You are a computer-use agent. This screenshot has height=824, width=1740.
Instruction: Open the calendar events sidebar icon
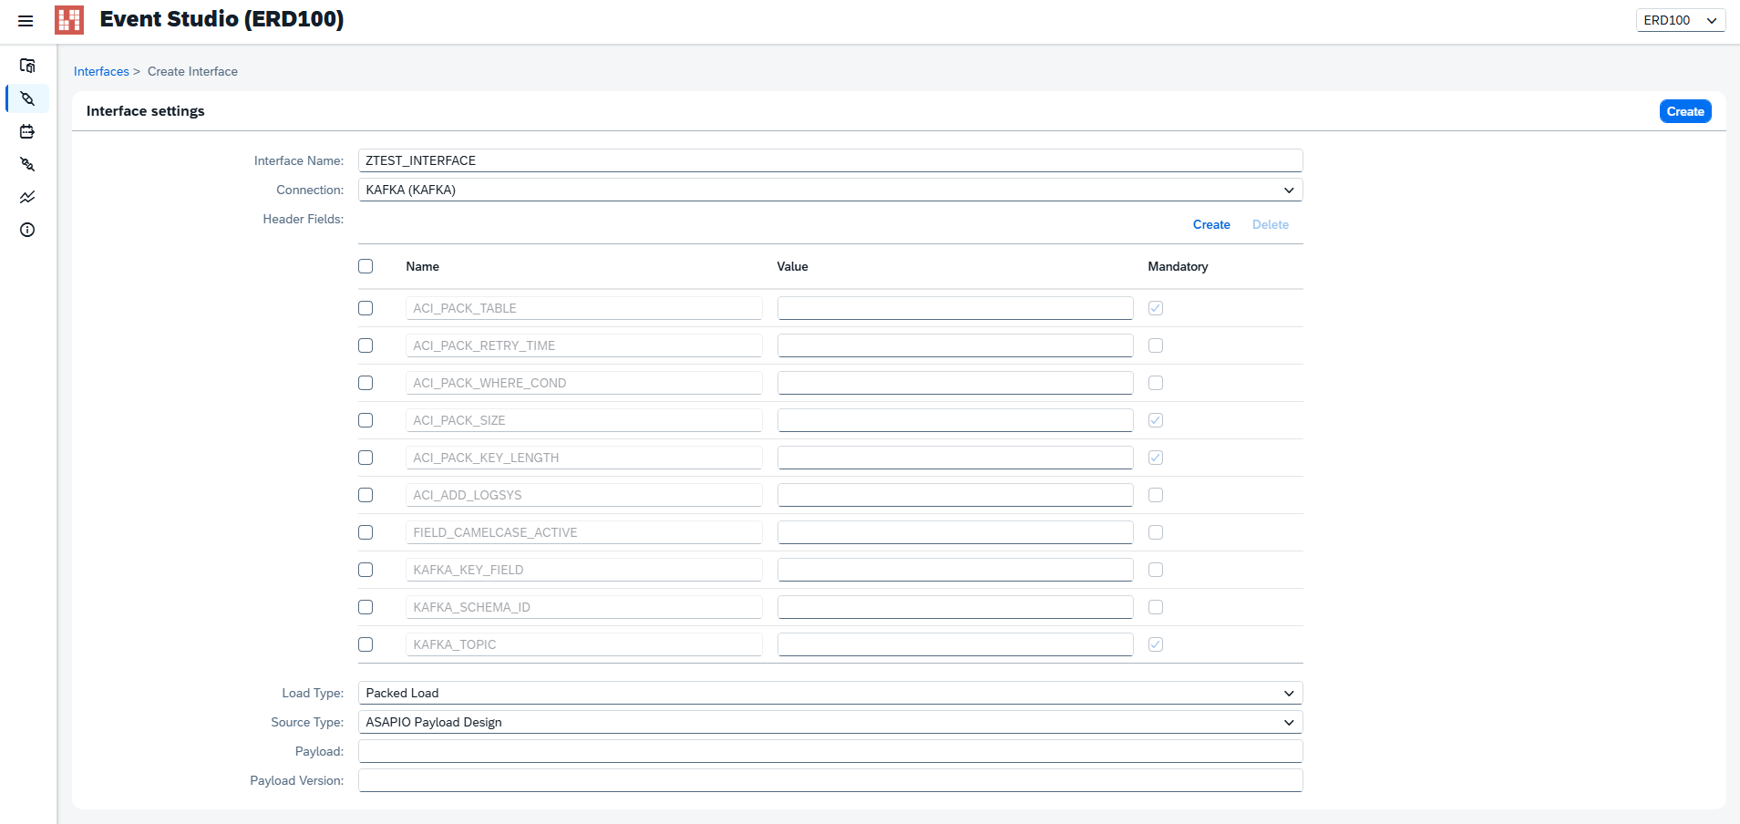click(27, 131)
